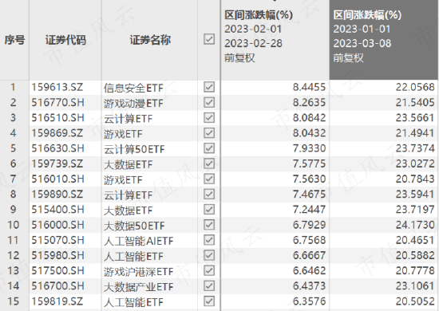Select the value 6.3576

tap(310, 301)
